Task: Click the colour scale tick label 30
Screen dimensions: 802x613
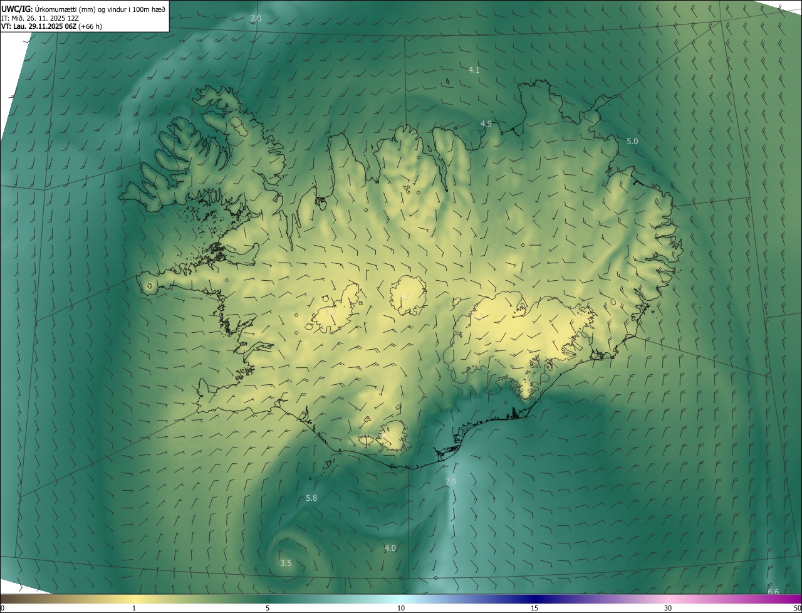Action: [668, 609]
